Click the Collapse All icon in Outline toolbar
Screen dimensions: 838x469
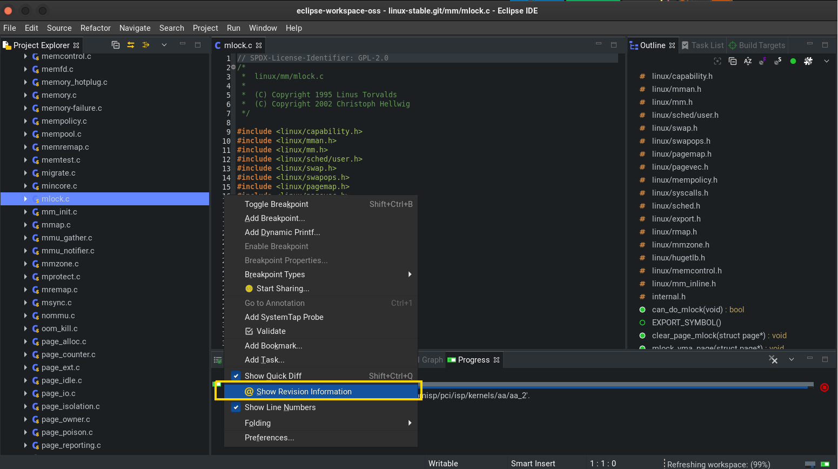pyautogui.click(x=733, y=61)
